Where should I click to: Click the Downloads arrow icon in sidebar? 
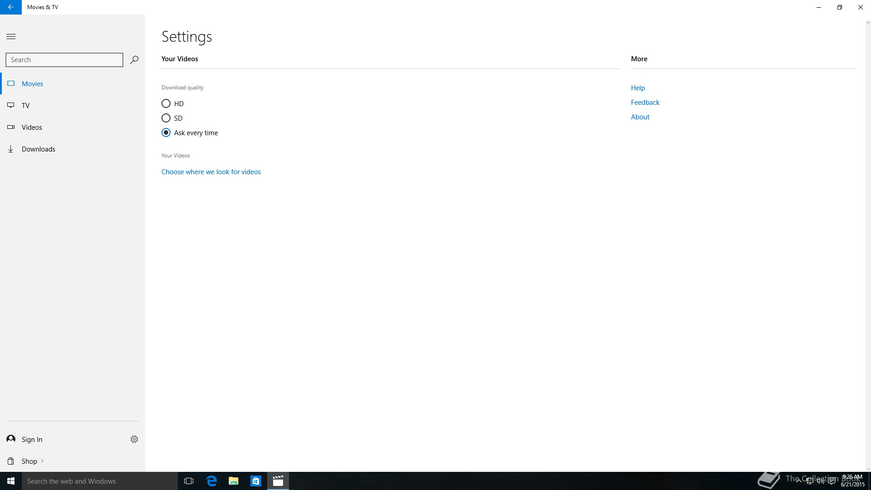[x=11, y=149]
